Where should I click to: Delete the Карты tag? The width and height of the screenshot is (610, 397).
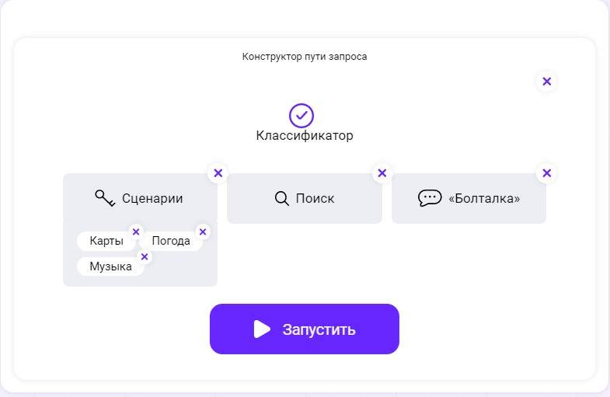tap(136, 232)
